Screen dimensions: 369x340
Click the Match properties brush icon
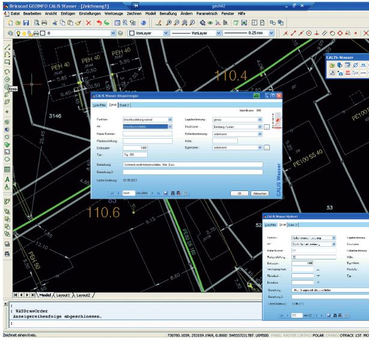[x=78, y=23]
